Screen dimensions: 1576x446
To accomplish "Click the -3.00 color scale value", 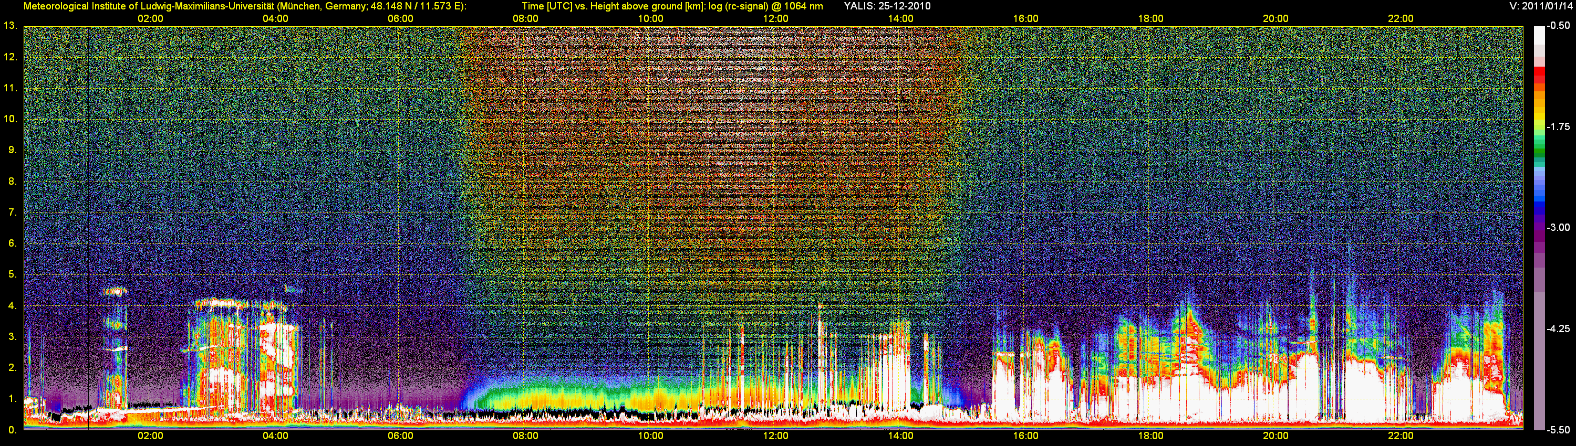I will coord(1558,227).
